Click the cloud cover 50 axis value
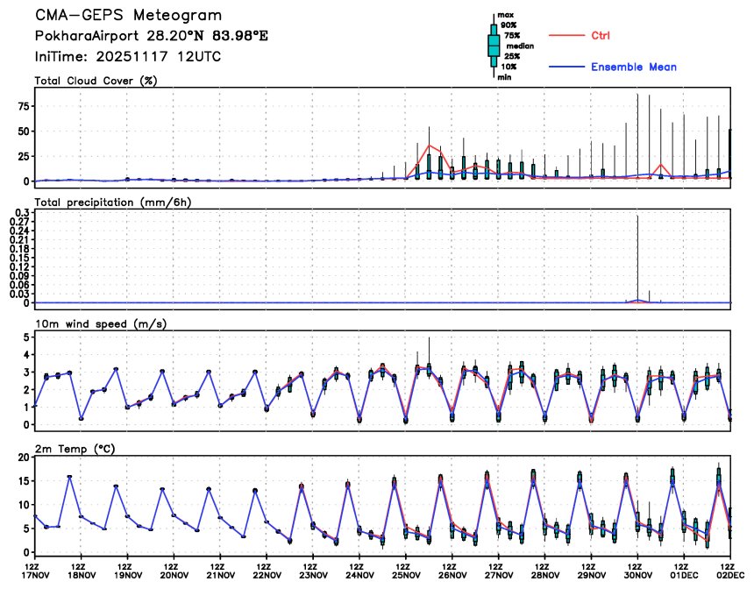 [24, 131]
